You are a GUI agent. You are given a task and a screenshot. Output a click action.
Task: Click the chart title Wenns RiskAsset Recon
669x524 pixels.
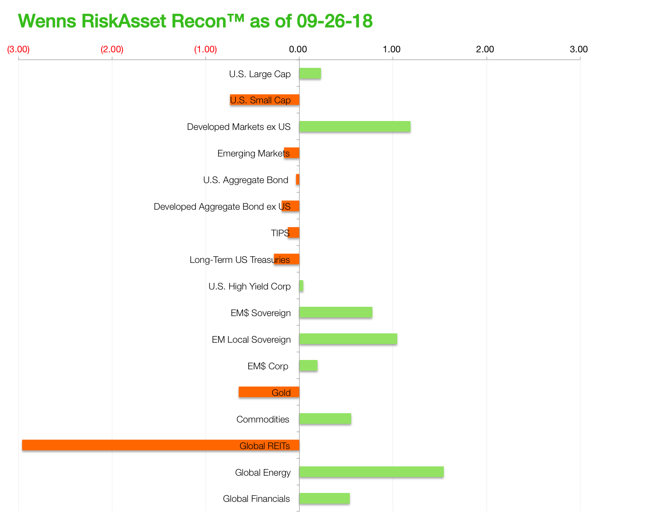(x=196, y=21)
